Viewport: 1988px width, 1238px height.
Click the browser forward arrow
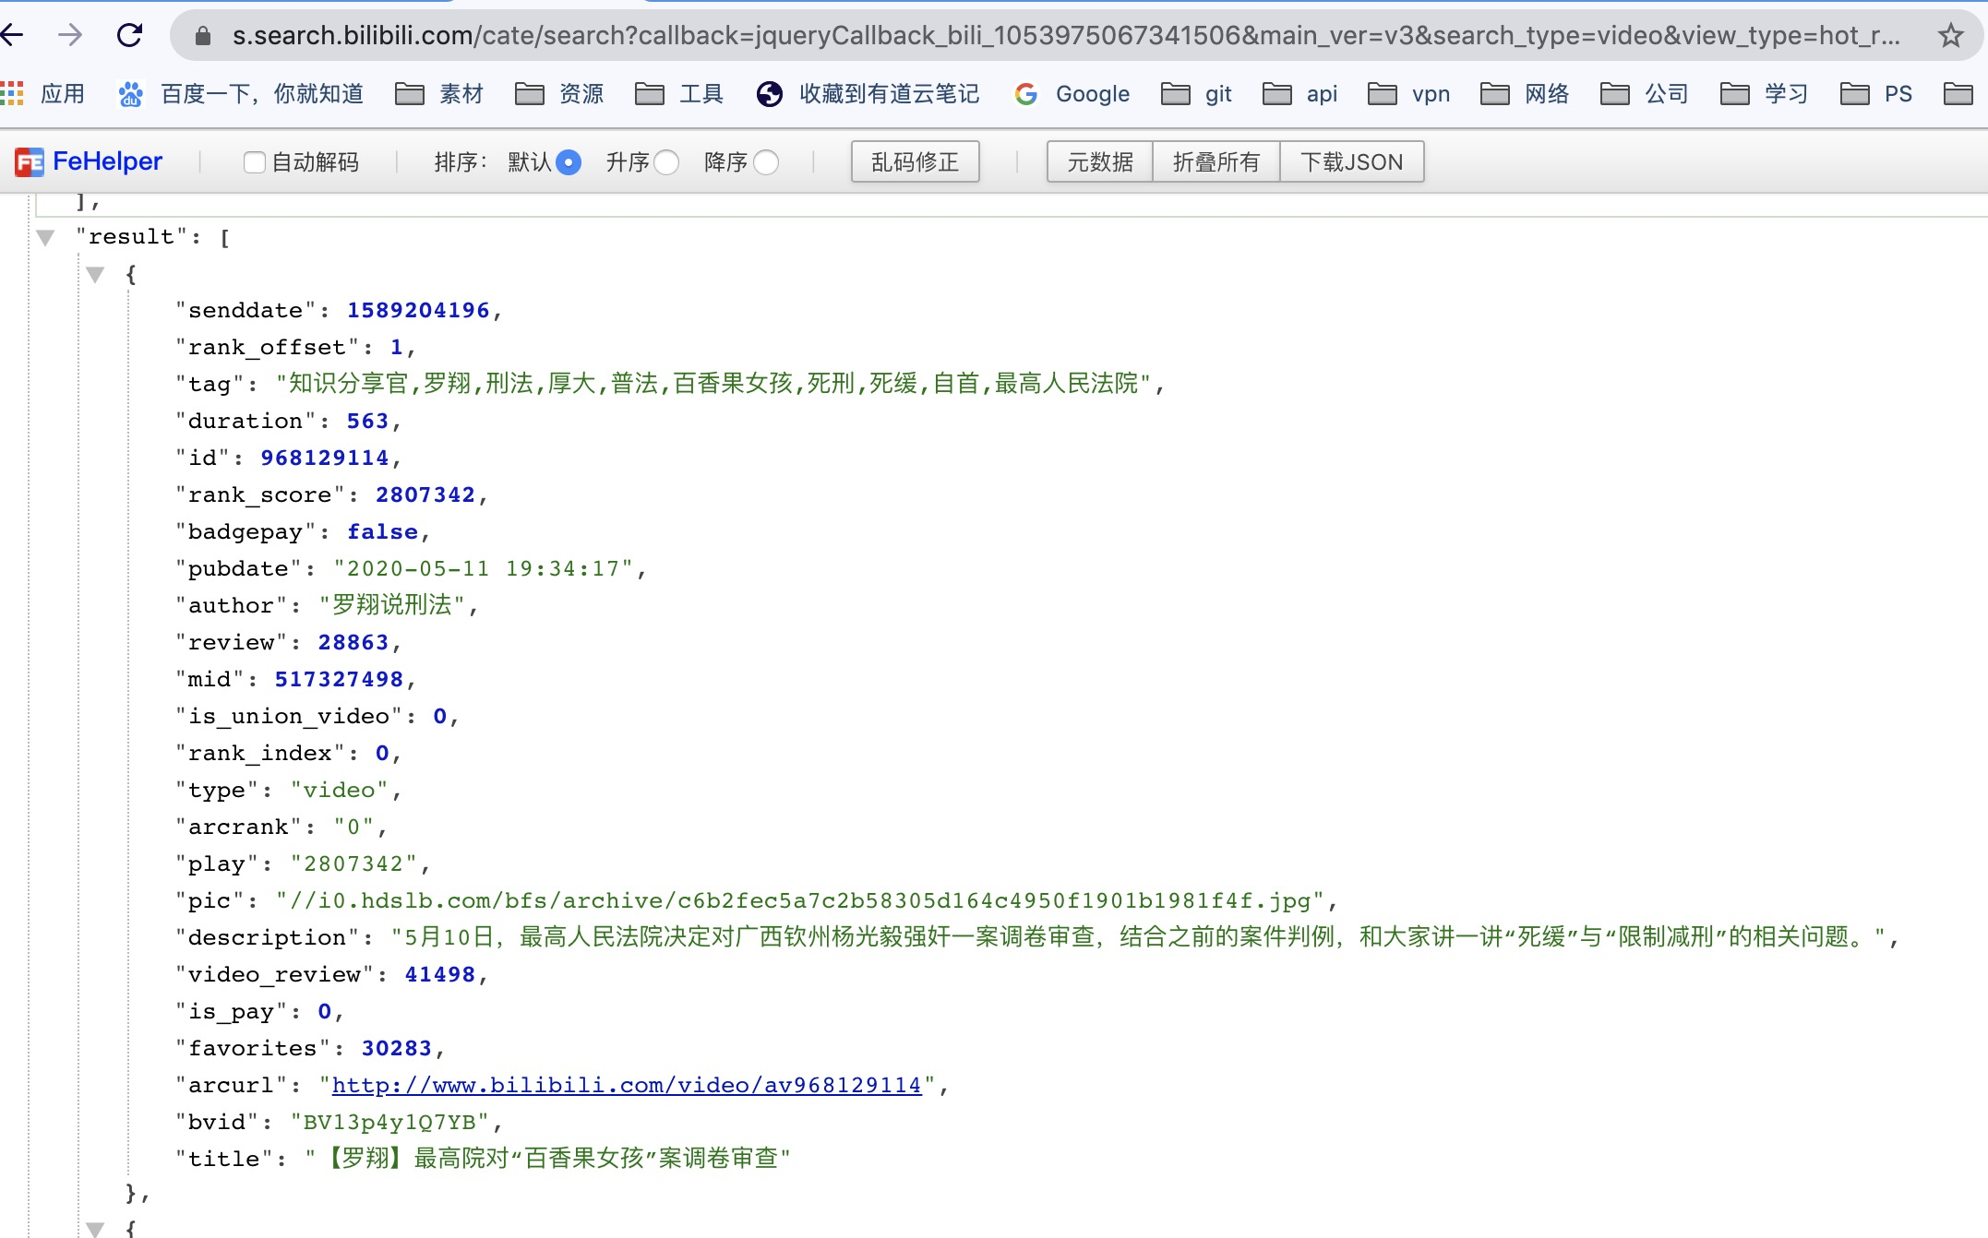70,35
